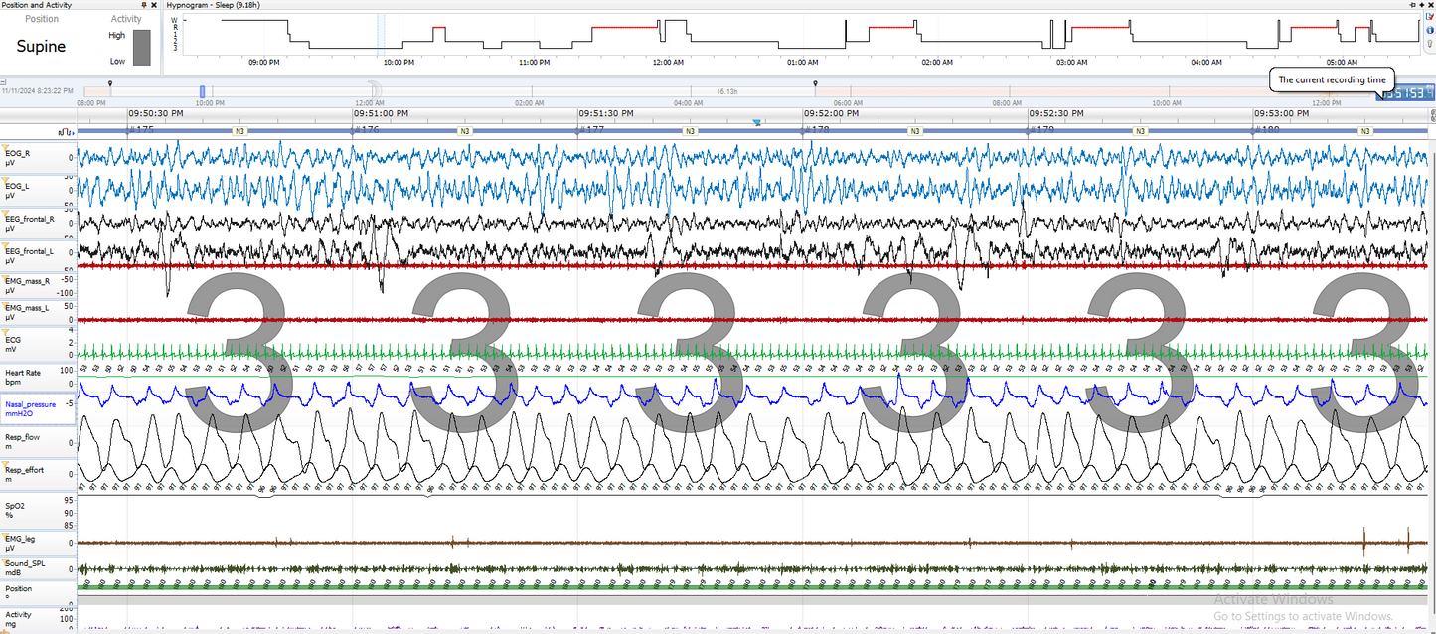This screenshot has width=1436, height=634.
Task: Click the N3 label in the last epoch header
Action: [1365, 130]
